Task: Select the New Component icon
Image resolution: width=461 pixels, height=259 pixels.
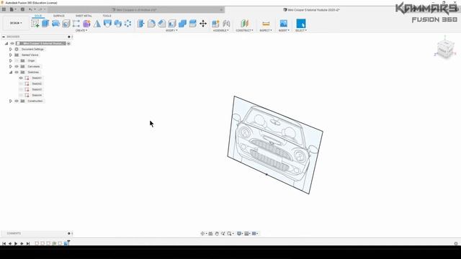Action: click(x=215, y=24)
